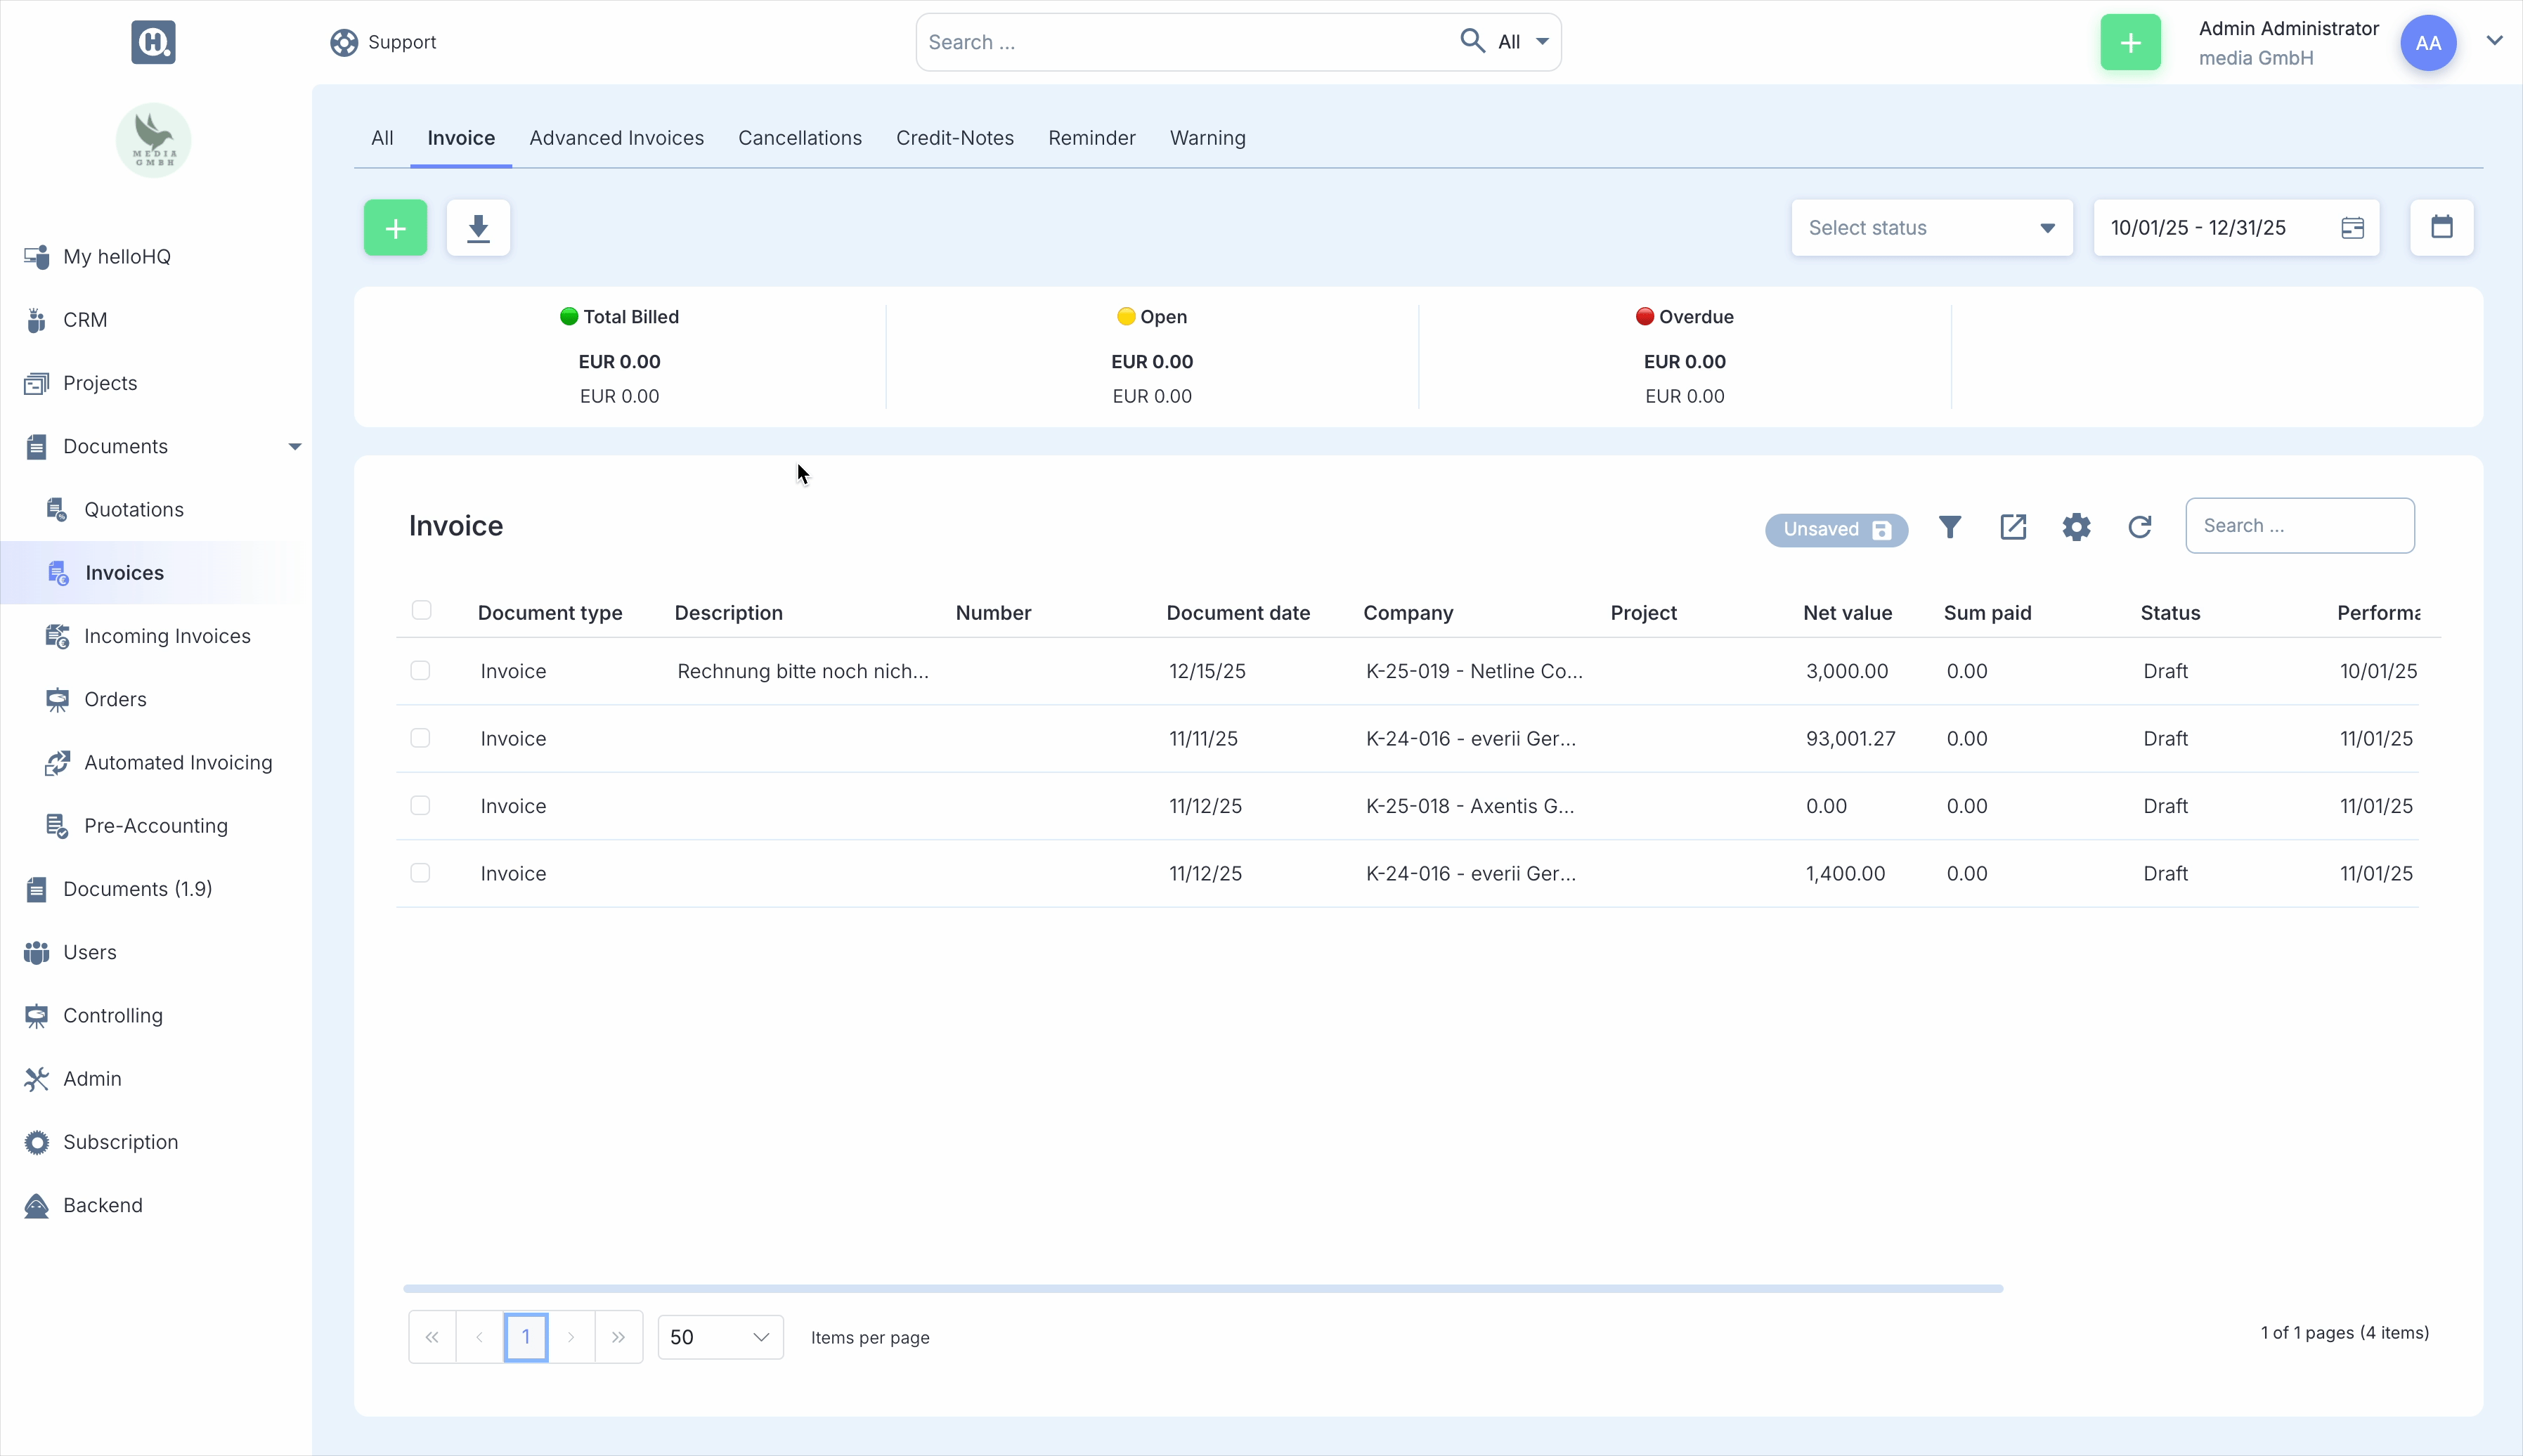Viewport: 2523px width, 1456px height.
Task: Refresh the invoice table
Action: [x=2139, y=527]
